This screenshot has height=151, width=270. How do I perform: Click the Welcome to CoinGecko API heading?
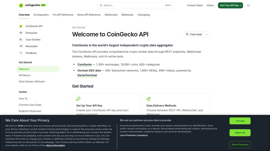(x=110, y=34)
